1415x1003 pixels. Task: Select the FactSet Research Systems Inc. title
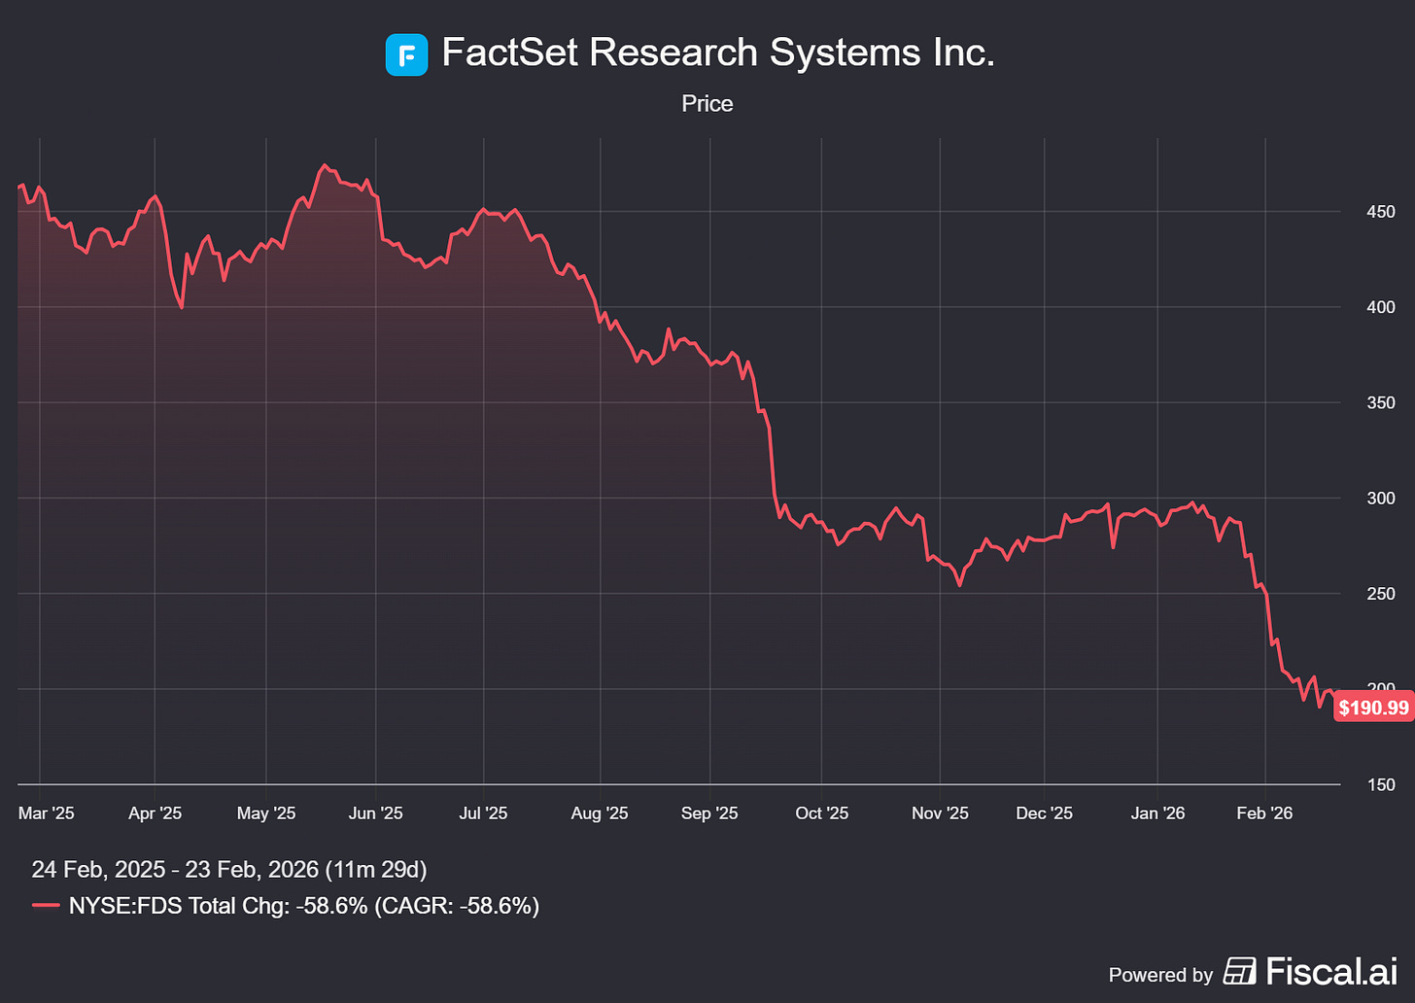pos(718,52)
